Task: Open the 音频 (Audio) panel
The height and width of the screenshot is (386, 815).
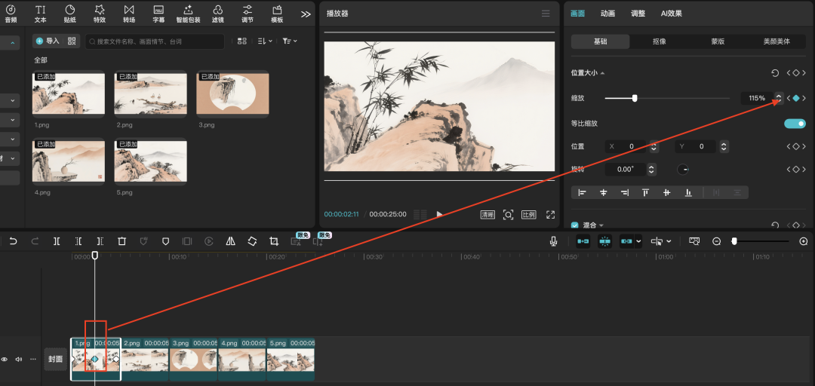Action: [x=11, y=14]
